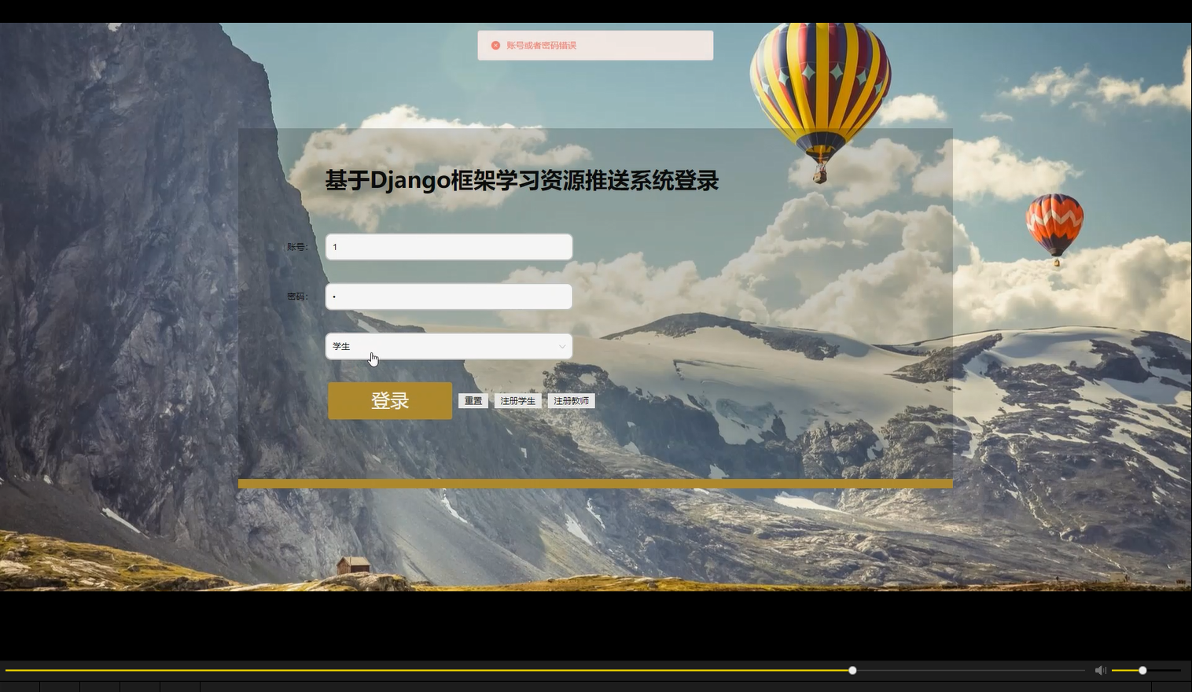Click the mute speaker icon
This screenshot has height=692, width=1192.
coord(1100,670)
